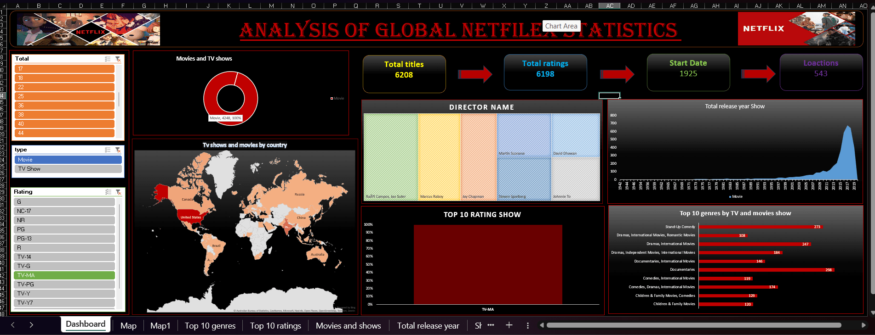
Task: Click the Total titles 6208 card
Action: coord(404,74)
